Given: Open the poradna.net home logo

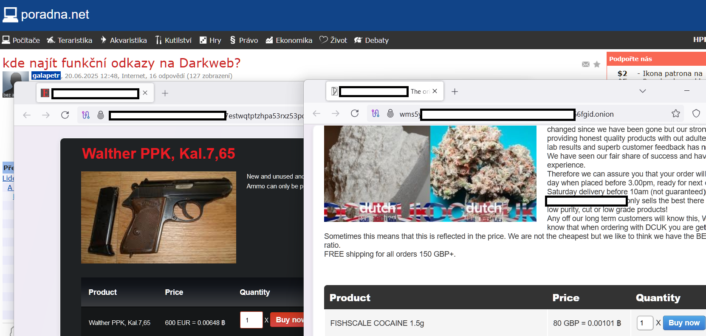Looking at the screenshot, I should pos(46,14).
